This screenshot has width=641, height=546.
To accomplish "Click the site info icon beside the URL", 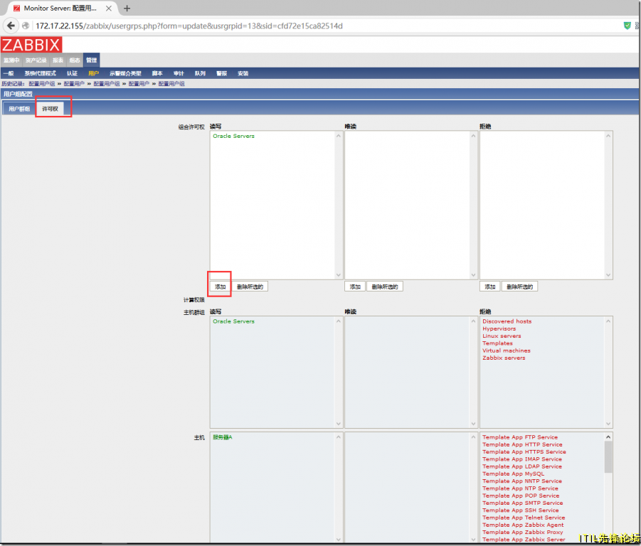I will 26,26.
